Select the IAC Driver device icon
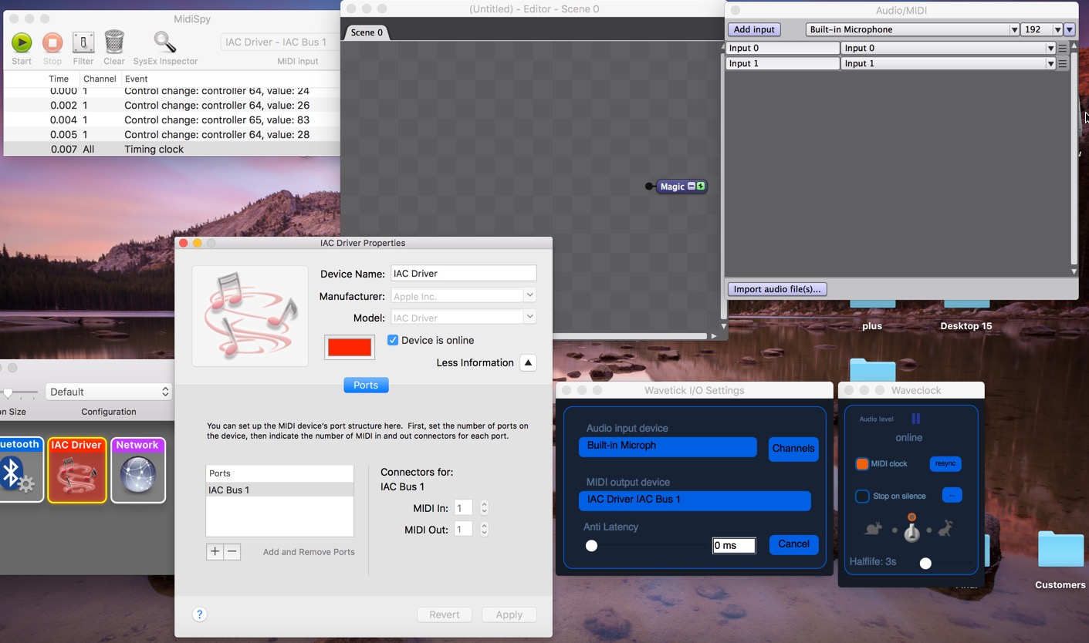The image size is (1089, 643). 76,470
